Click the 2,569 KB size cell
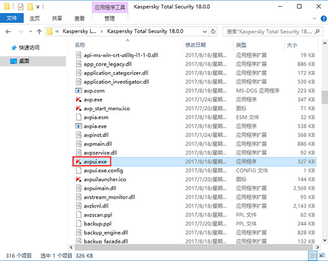The width and height of the screenshot is (328, 261). click(304, 188)
